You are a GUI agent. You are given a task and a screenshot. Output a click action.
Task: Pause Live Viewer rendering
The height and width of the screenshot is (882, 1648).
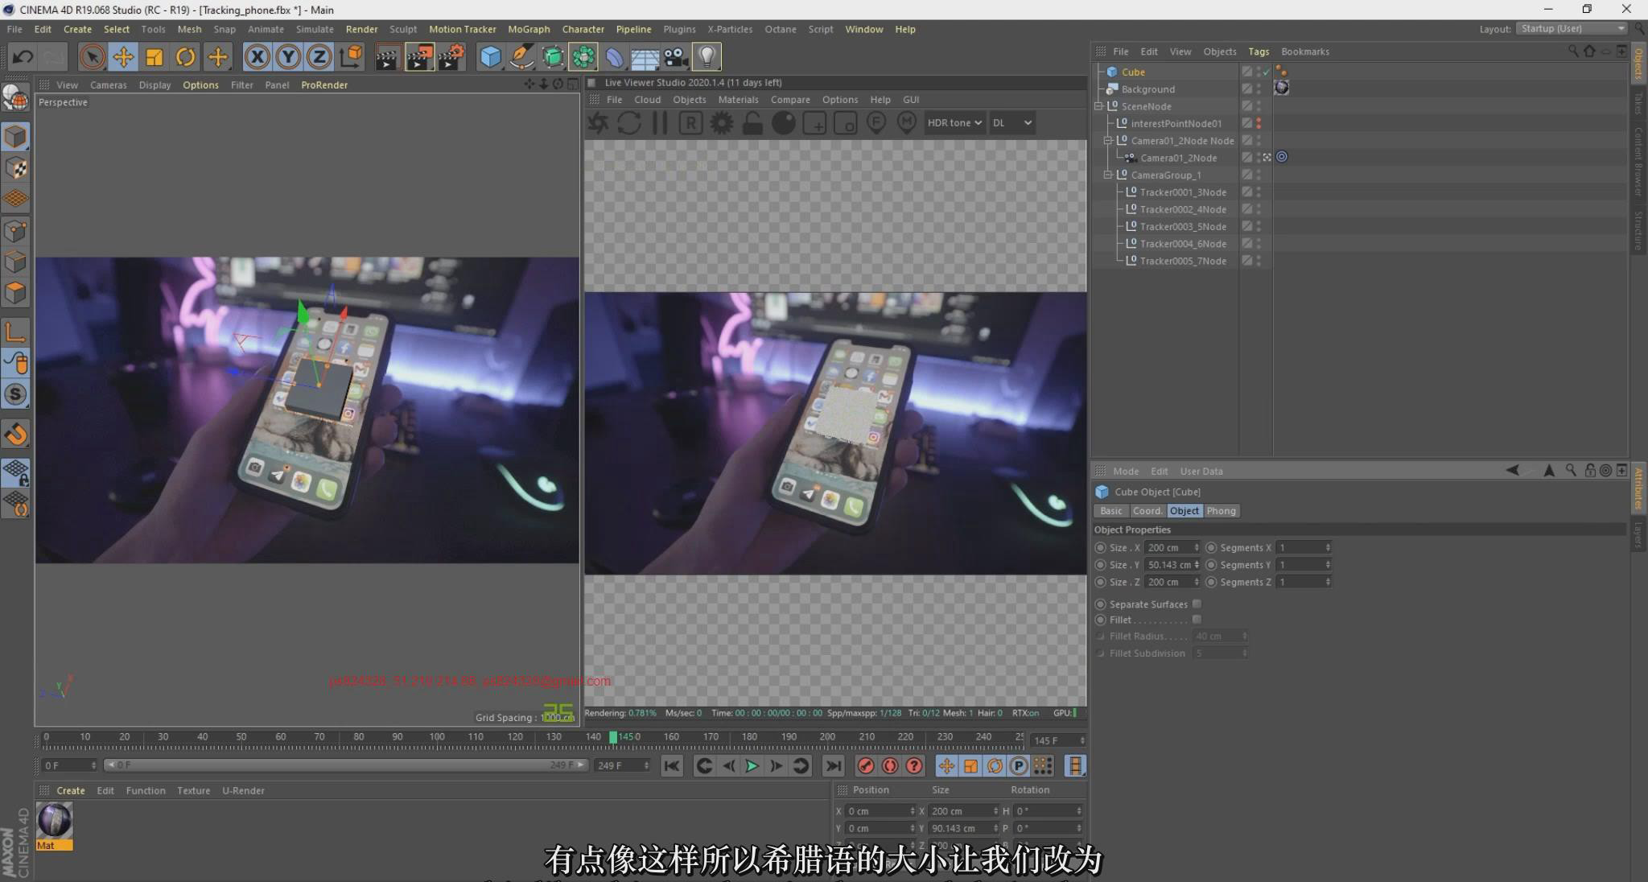click(660, 123)
